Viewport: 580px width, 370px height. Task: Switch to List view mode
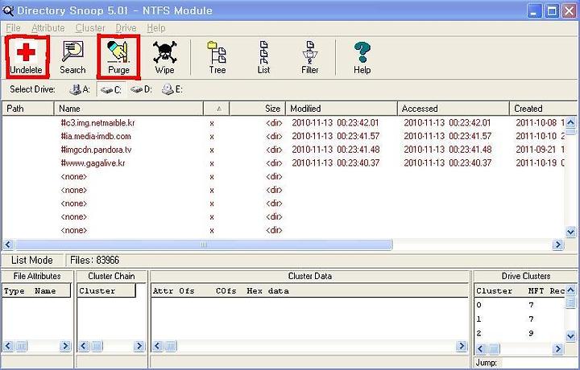(263, 57)
